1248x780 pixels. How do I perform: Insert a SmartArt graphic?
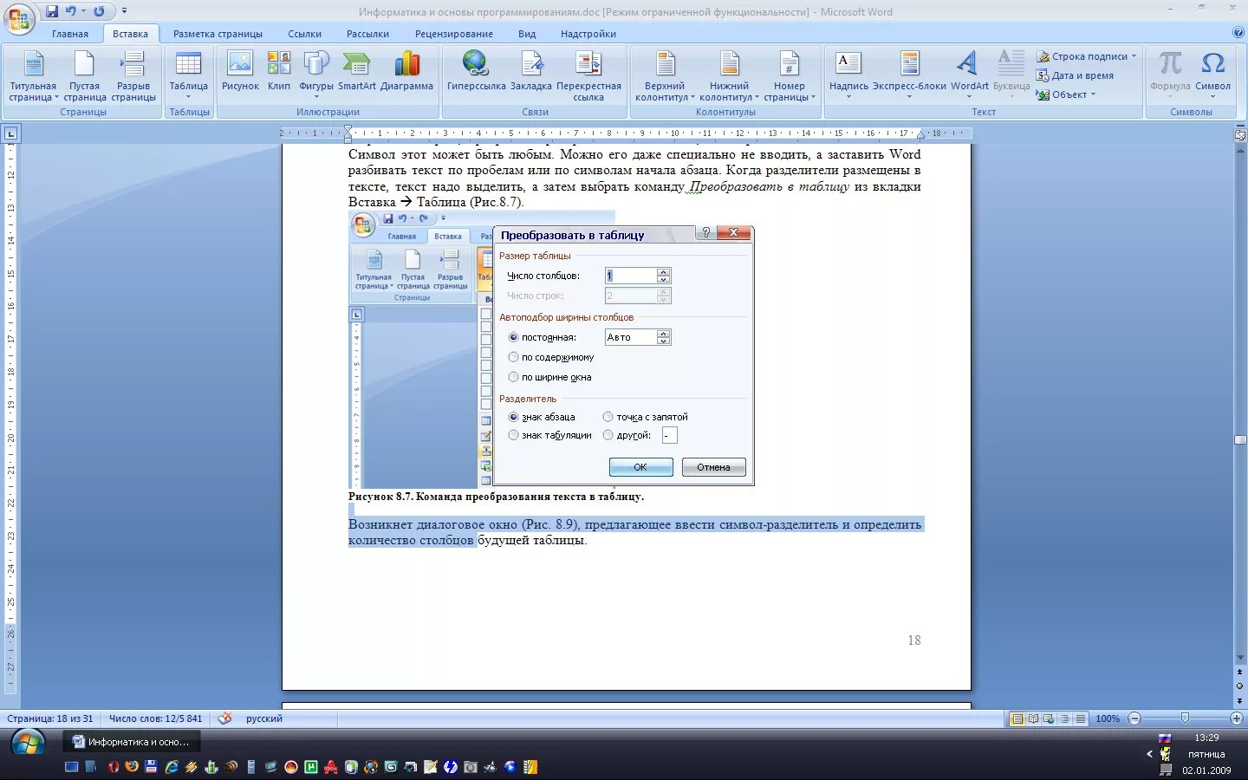tap(356, 71)
